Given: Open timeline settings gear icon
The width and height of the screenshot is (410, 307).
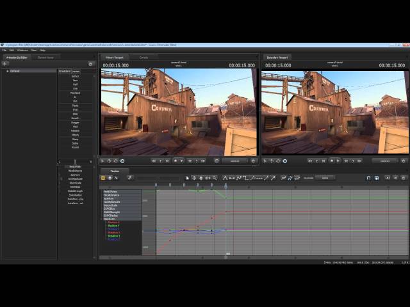Looking at the screenshot, I should (x=403, y=178).
